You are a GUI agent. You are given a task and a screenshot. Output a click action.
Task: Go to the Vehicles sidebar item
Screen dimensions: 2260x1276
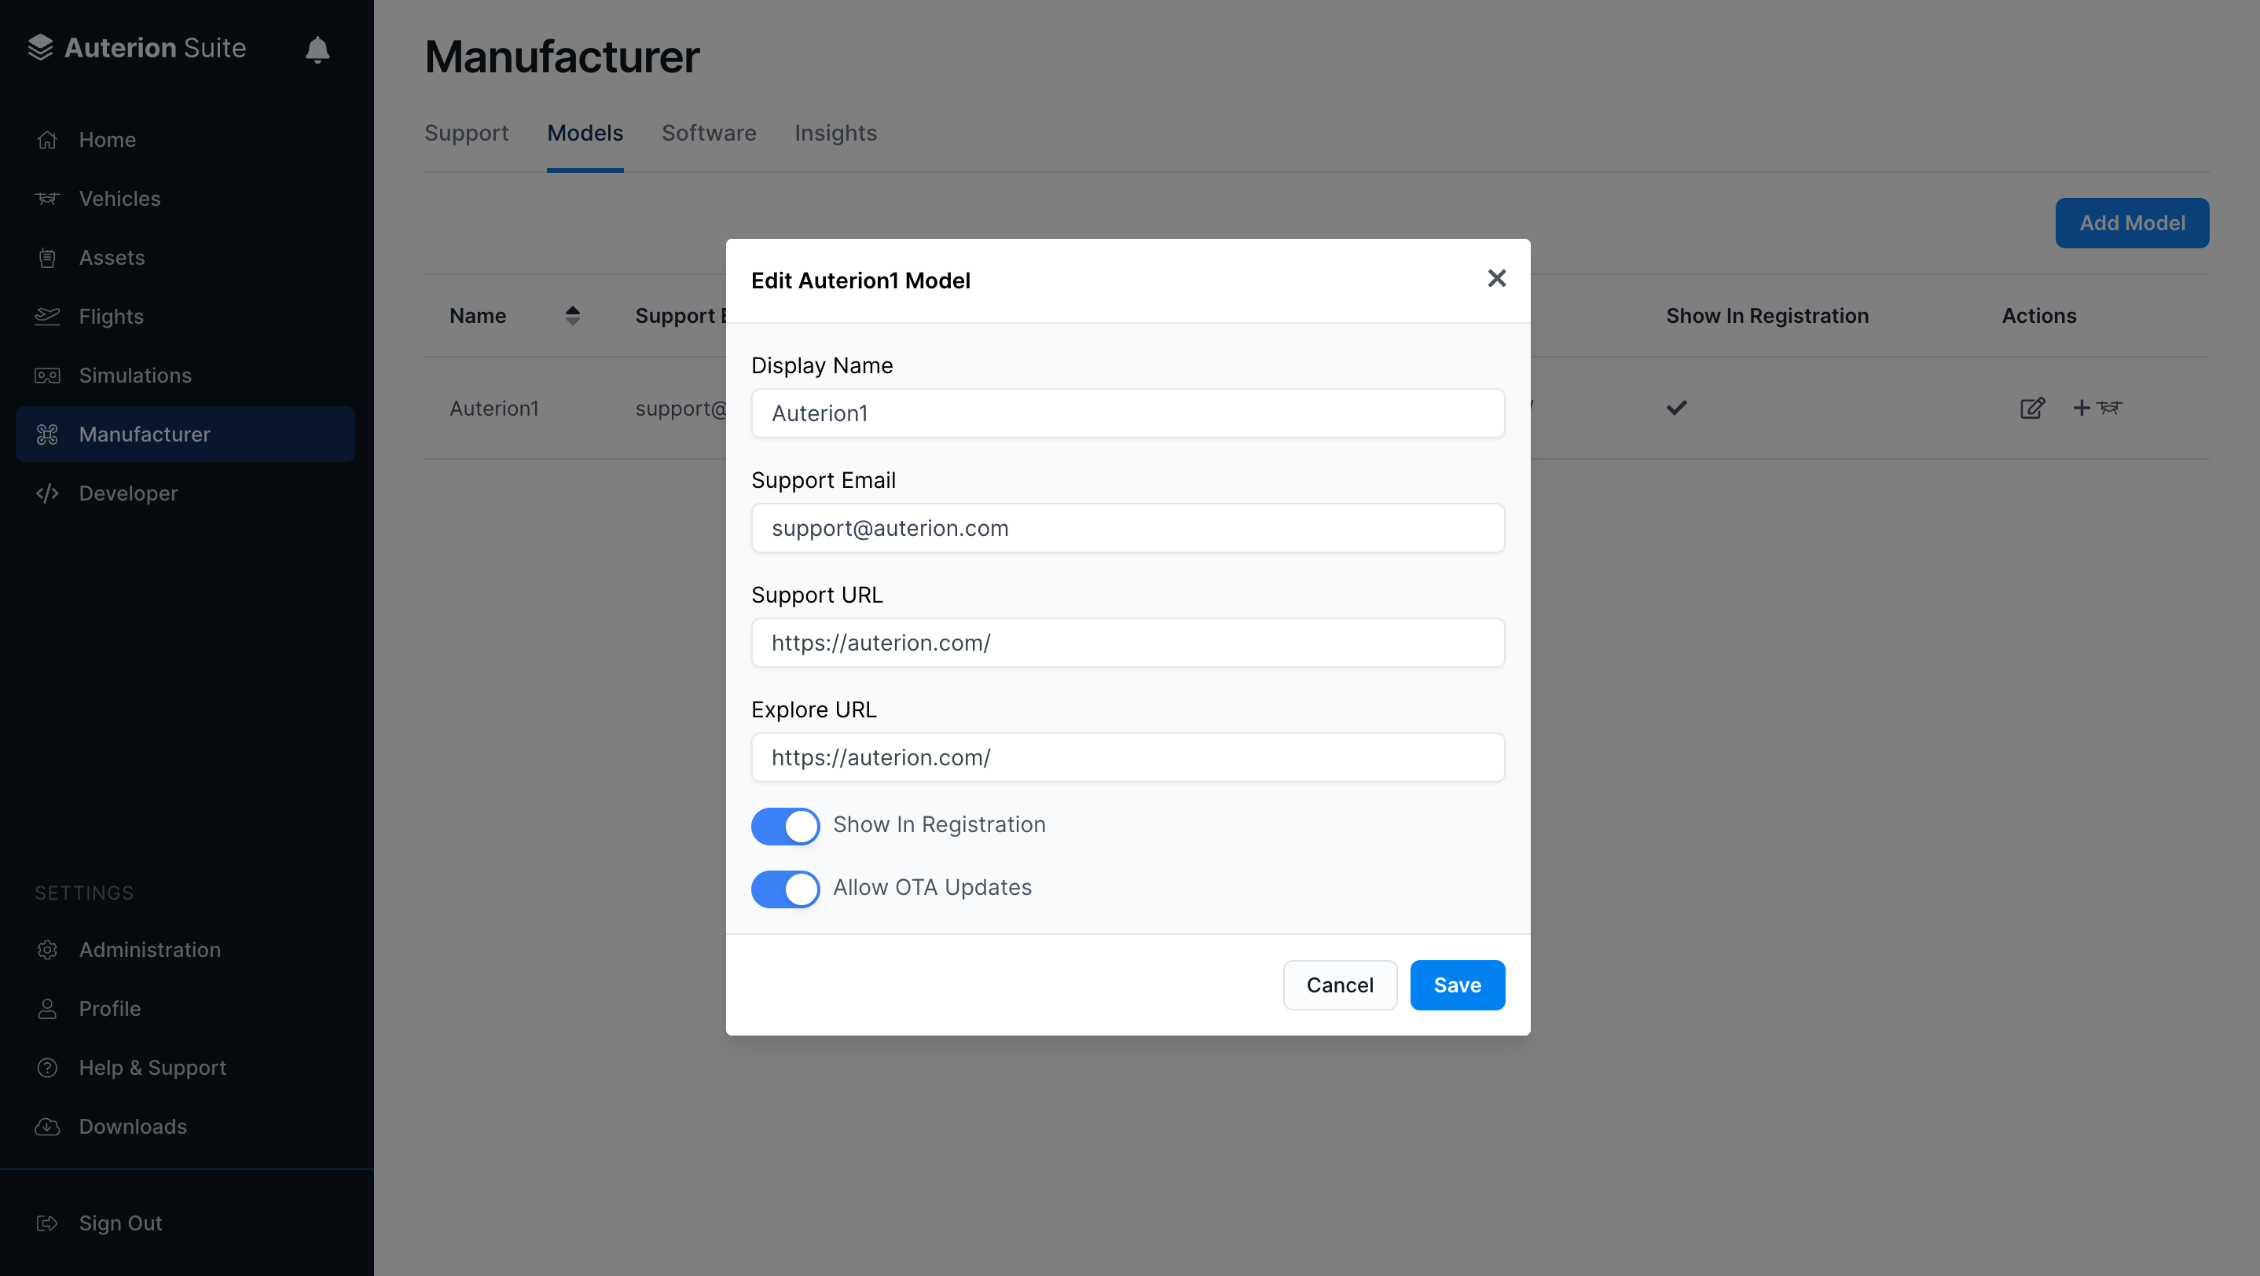point(119,198)
